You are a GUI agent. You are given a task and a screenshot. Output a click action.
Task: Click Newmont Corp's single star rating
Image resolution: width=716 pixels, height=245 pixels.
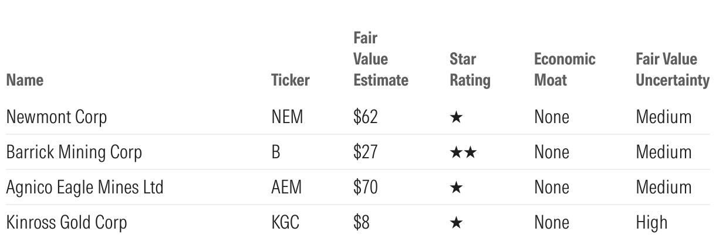click(x=457, y=118)
